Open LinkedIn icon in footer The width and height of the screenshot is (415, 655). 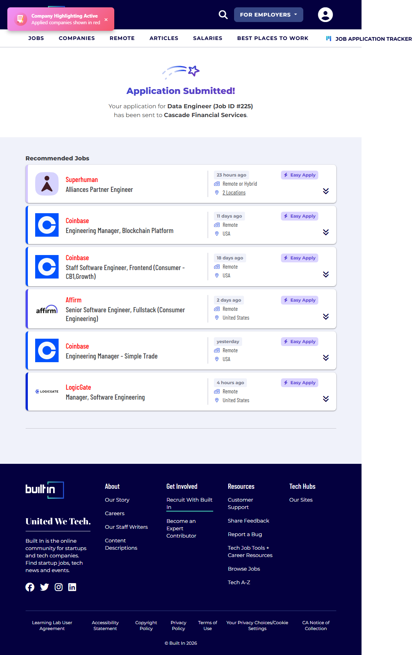72,587
